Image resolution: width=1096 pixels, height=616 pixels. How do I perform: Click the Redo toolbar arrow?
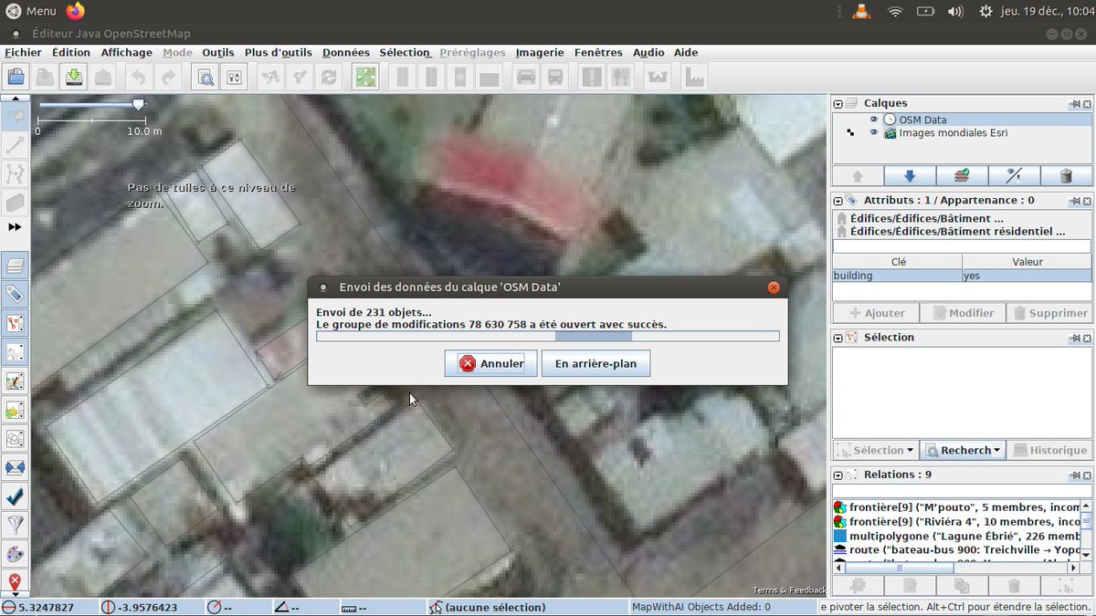tap(169, 78)
